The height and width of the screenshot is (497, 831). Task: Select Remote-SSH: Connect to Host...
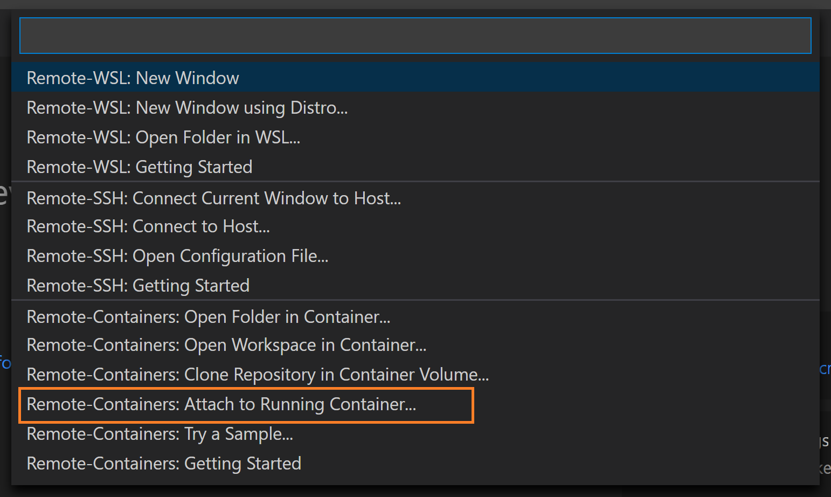[x=415, y=226]
